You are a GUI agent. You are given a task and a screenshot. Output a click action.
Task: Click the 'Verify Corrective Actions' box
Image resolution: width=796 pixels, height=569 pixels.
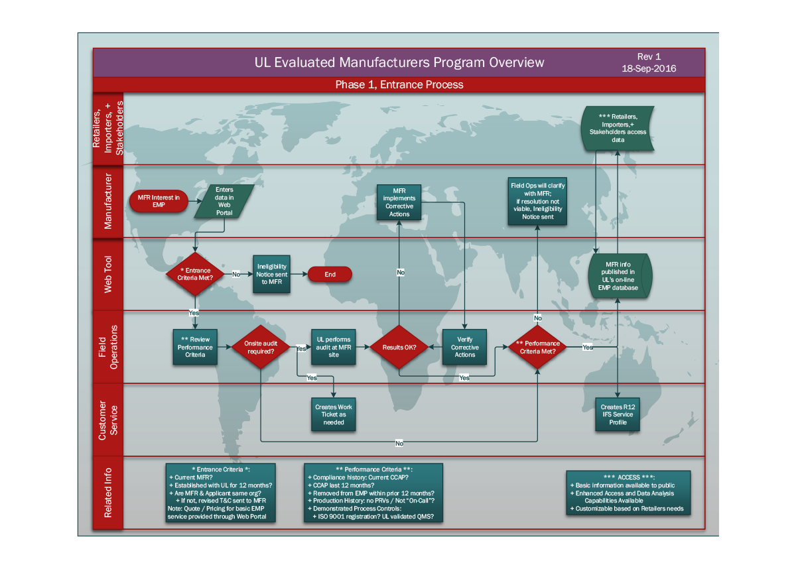click(465, 347)
